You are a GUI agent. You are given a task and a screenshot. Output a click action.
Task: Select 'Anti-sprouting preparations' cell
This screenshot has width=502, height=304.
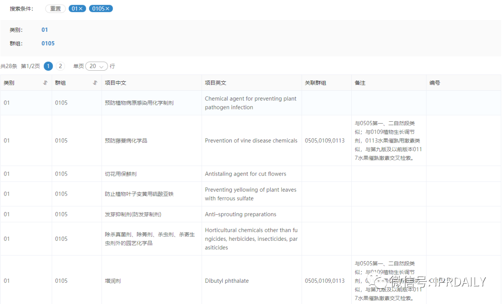(x=252, y=214)
